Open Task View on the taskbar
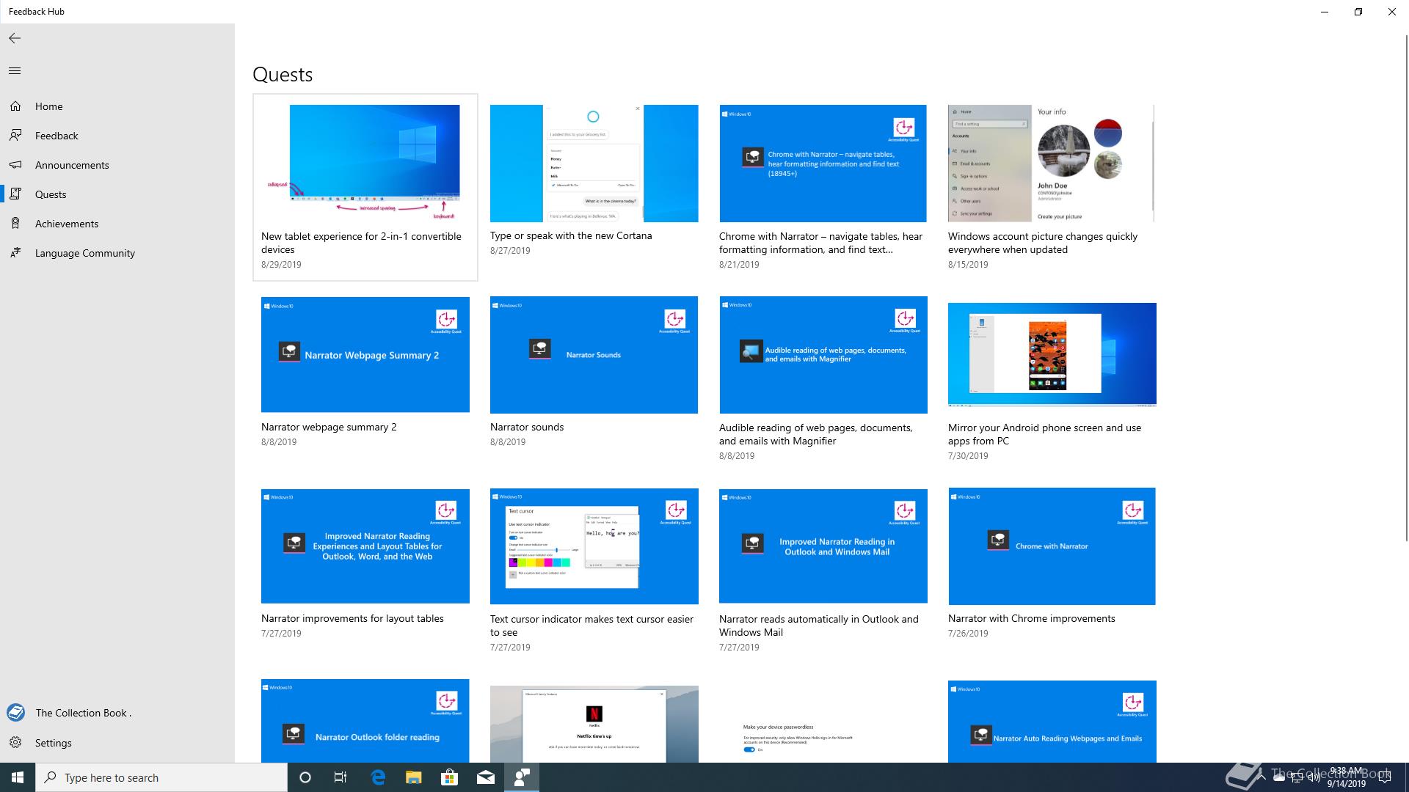This screenshot has height=792, width=1409. point(341,777)
